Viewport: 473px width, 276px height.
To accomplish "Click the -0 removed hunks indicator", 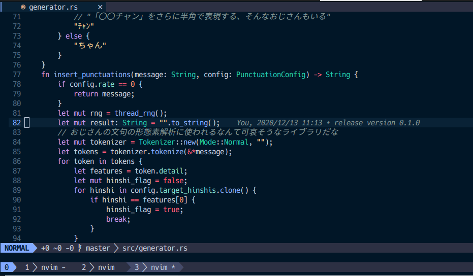I will tap(70, 248).
